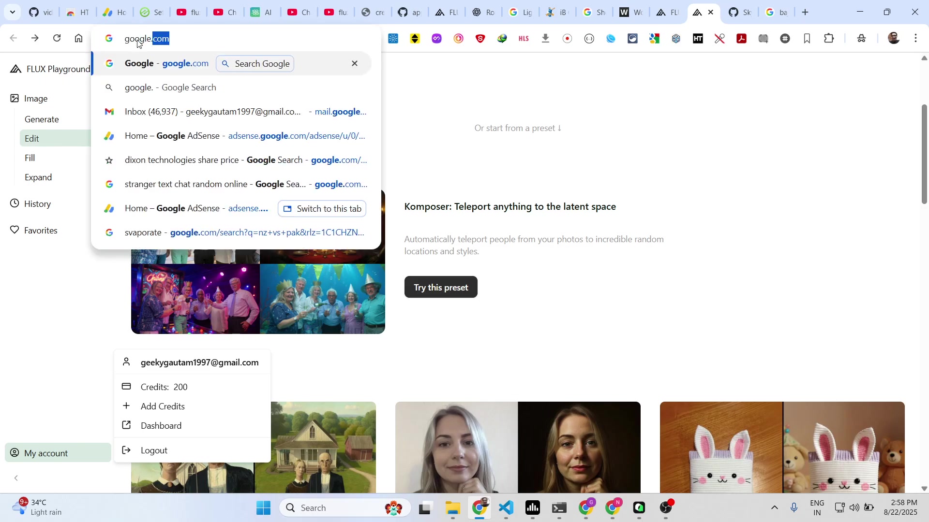
Task: Open Dashboard from account menu
Action: pyautogui.click(x=192, y=426)
